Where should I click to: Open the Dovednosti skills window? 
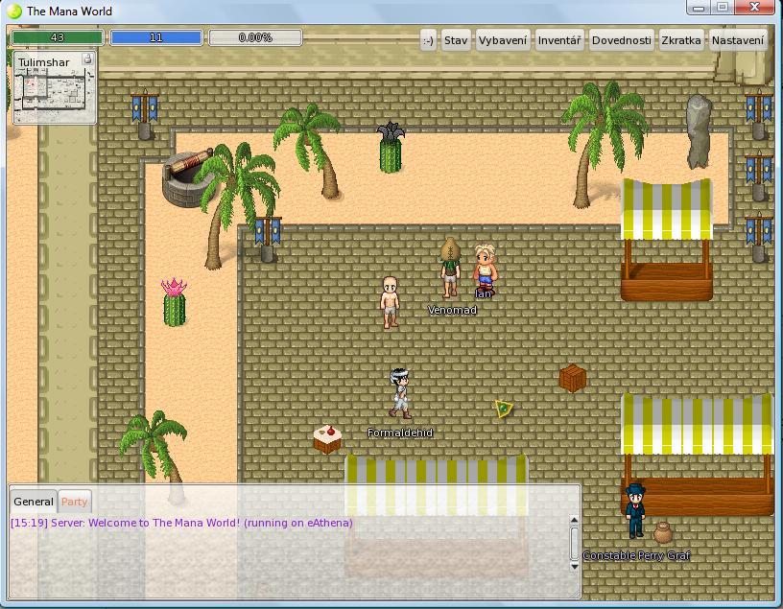621,40
